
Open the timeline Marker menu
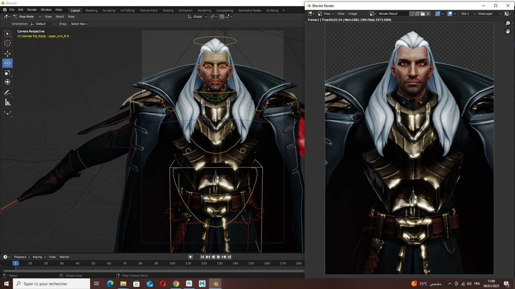[x=64, y=257]
